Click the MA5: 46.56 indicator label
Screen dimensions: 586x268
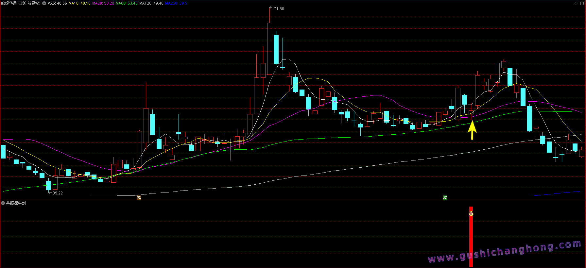pos(57,3)
